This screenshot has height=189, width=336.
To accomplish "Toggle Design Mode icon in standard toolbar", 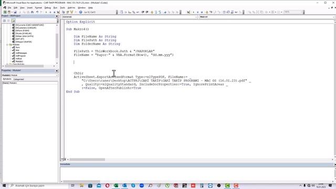I will point(58,12).
